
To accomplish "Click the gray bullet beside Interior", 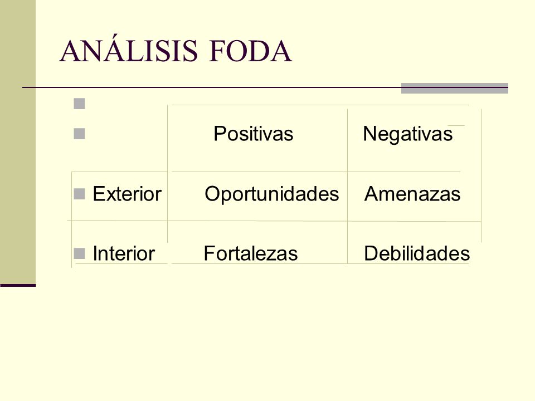I will [79, 253].
